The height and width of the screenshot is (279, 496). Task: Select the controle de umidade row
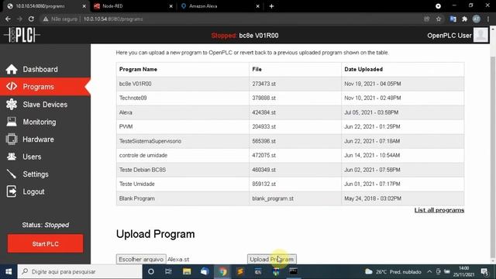click(x=290, y=155)
